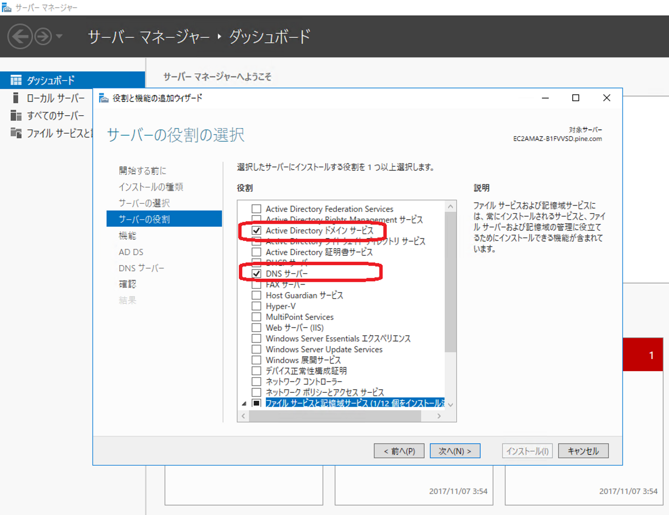The height and width of the screenshot is (515, 669).
Task: Check Active Directory 証明書サービス
Action: pyautogui.click(x=256, y=252)
